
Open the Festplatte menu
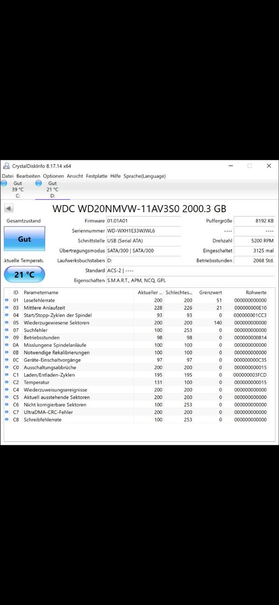[x=97, y=176]
